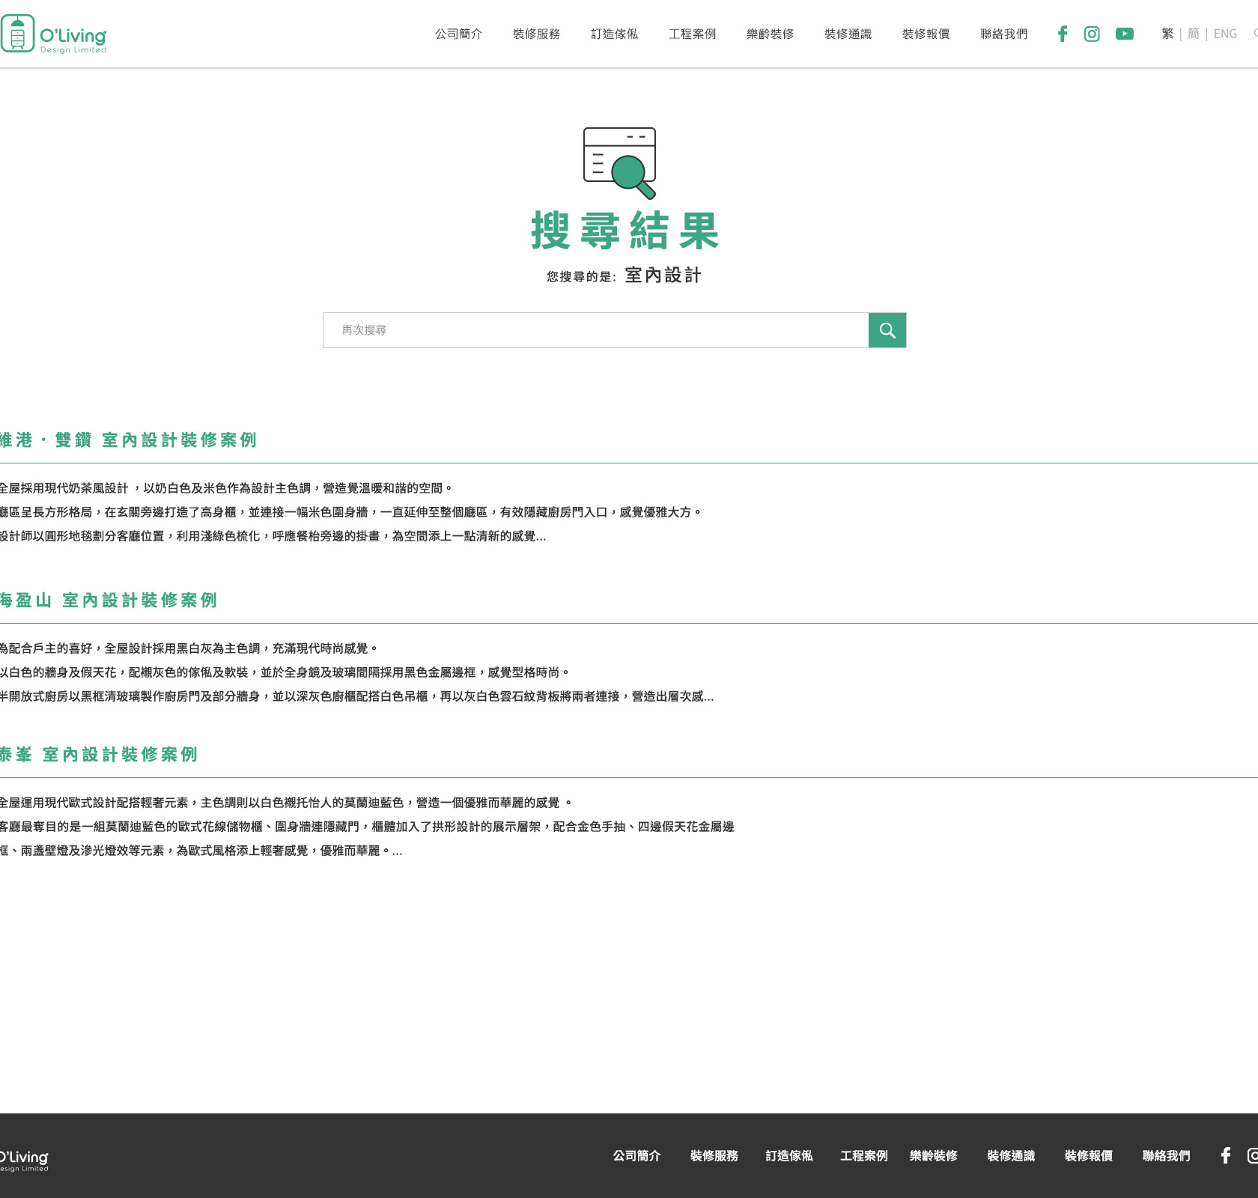Open 公司簡介 in the top menu

coord(458,34)
